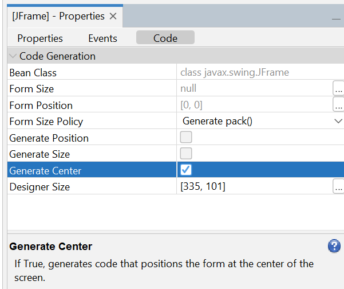Image resolution: width=344 pixels, height=289 pixels.
Task: Select the Designer Size property label
Action: (x=39, y=187)
